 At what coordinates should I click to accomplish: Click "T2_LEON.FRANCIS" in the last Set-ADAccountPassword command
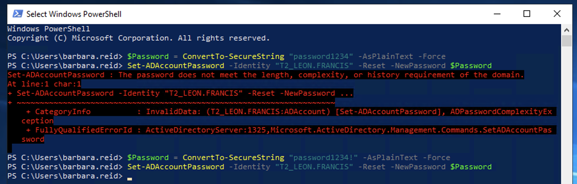[314, 167]
